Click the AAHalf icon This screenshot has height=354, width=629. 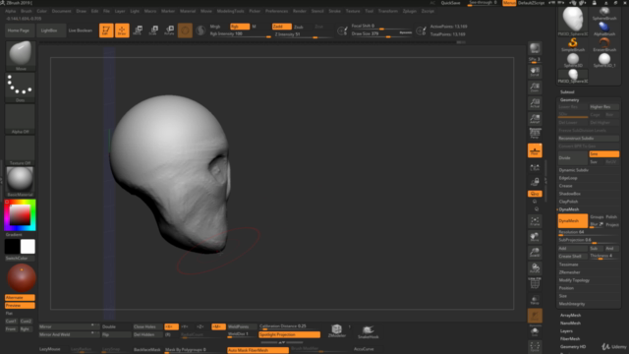click(535, 118)
